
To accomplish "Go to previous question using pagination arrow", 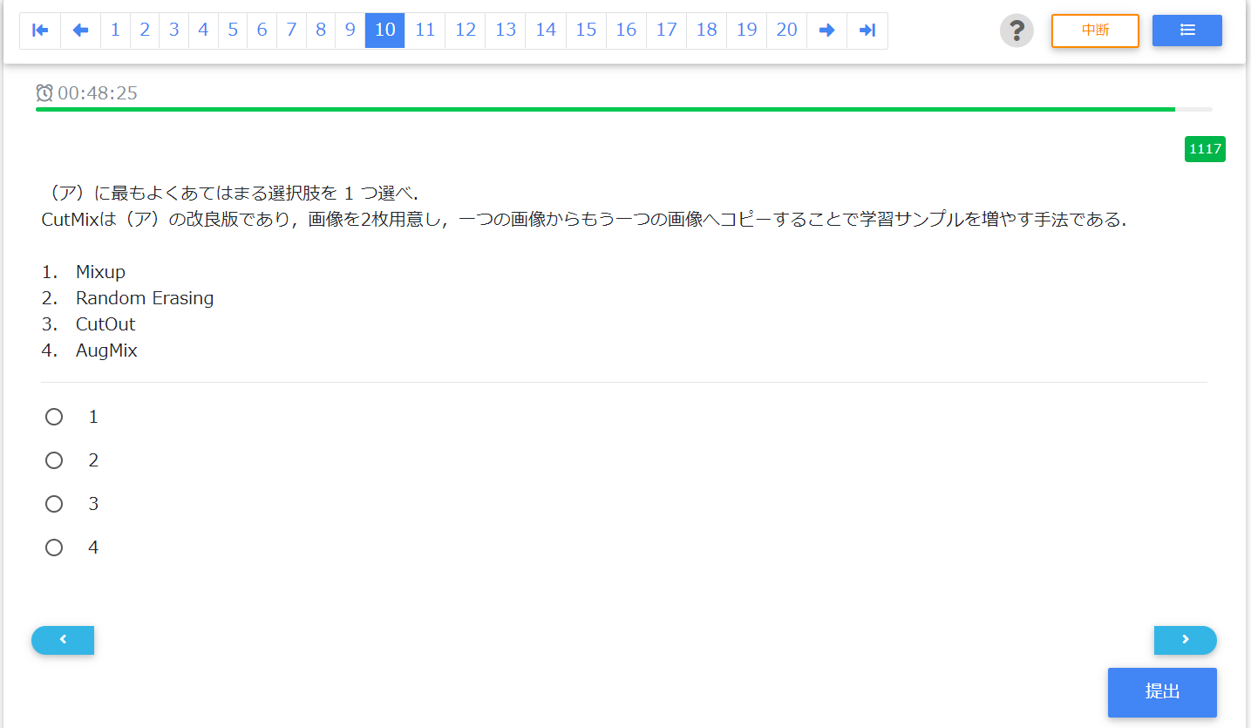I will pyautogui.click(x=81, y=31).
